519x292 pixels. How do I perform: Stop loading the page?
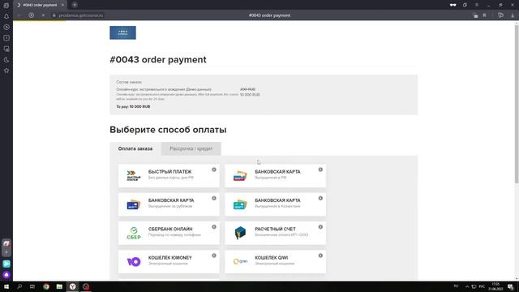point(43,15)
